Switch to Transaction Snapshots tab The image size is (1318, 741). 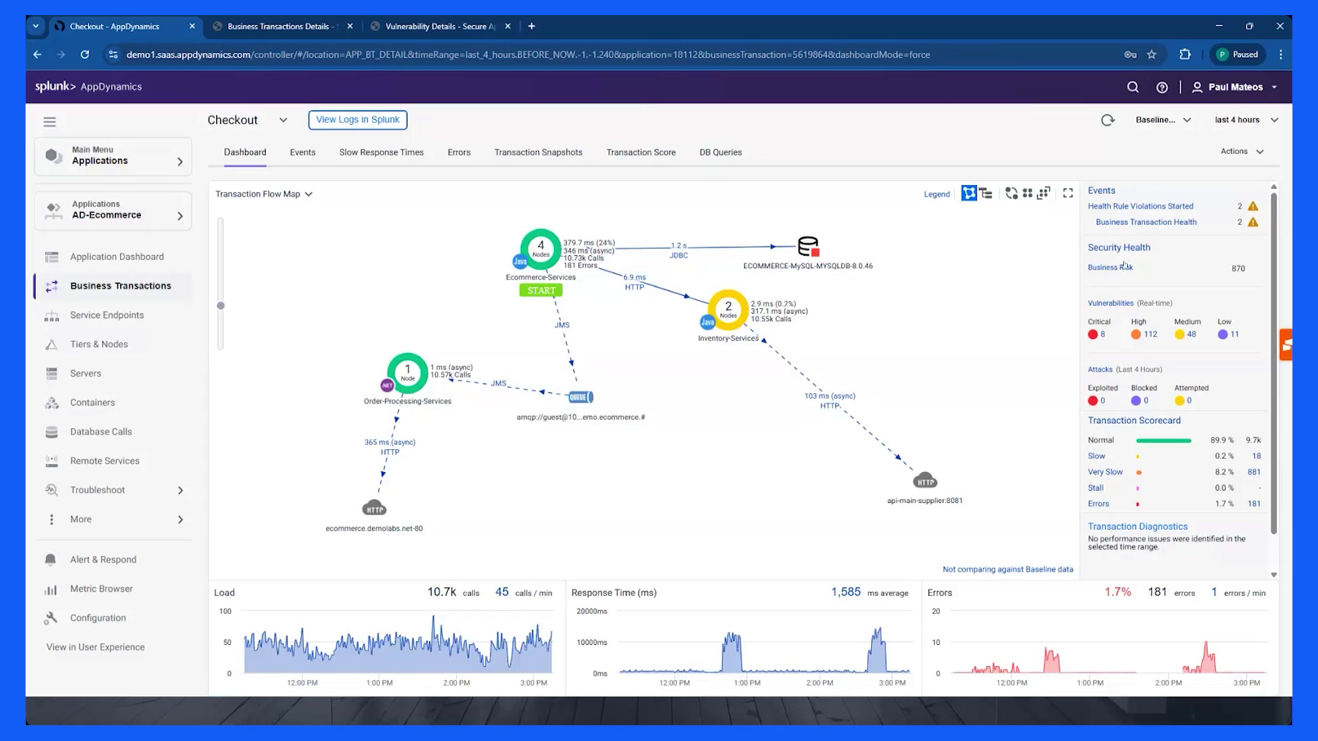coord(538,152)
